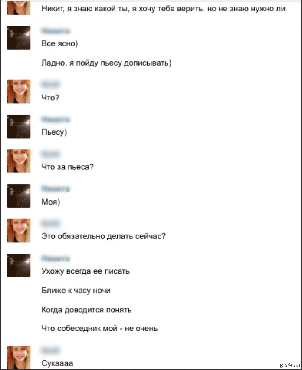Click blurred sender name above "Моя)"
The image size is (302, 370).
(56, 189)
